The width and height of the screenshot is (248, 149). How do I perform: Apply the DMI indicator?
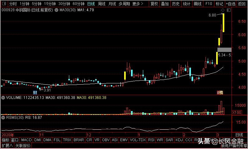[37, 140]
